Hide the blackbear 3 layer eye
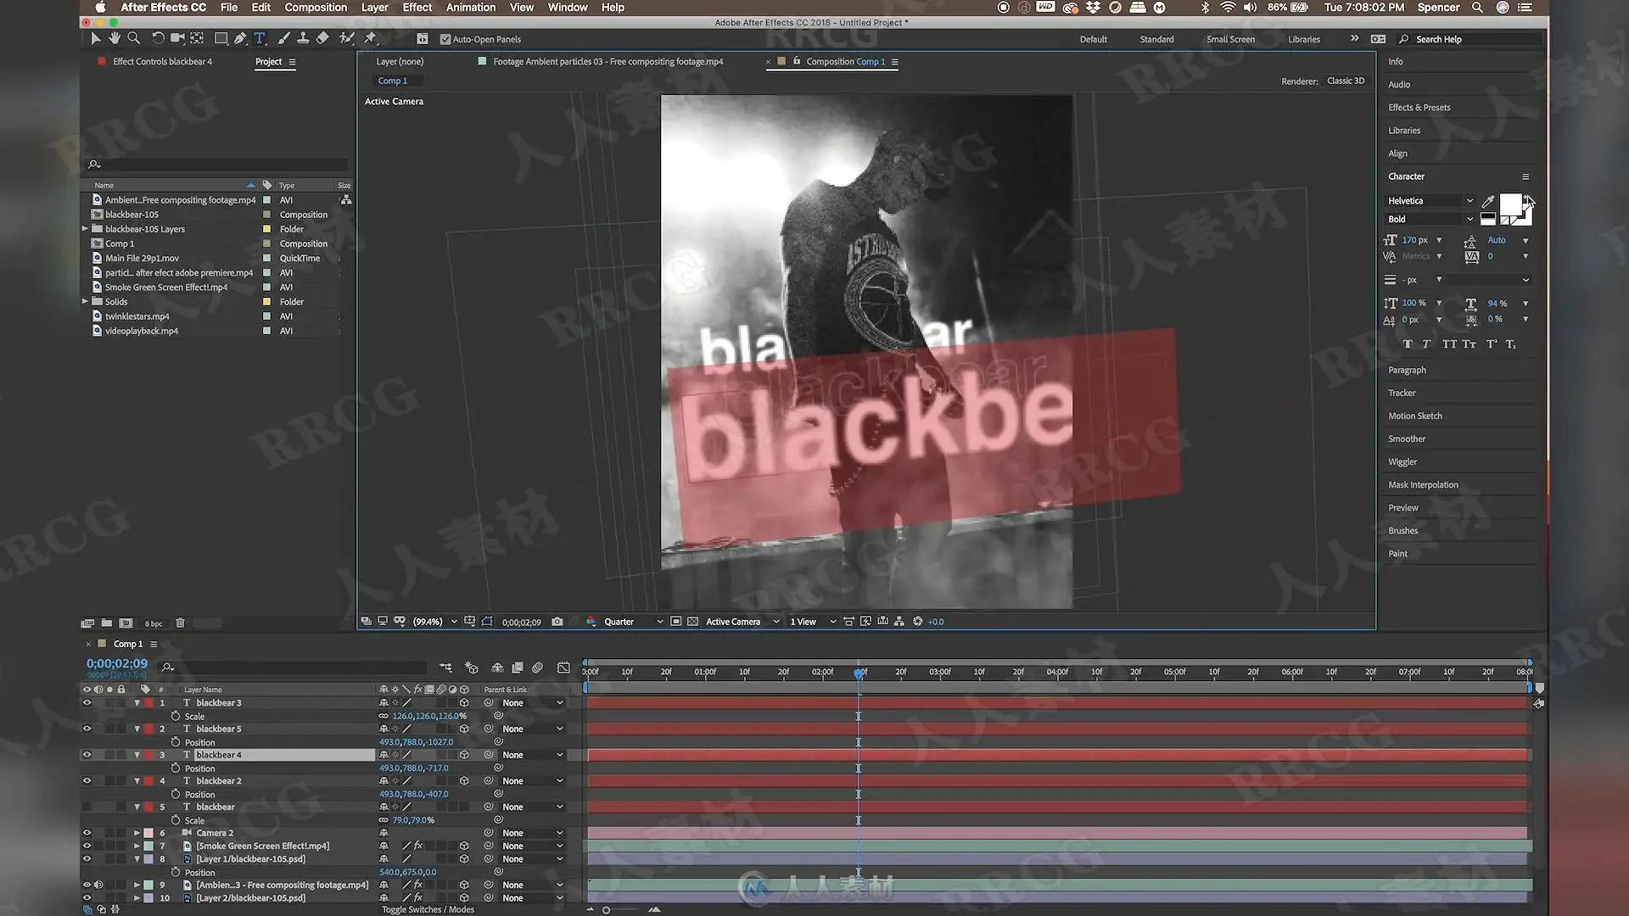The width and height of the screenshot is (1629, 916). tap(87, 703)
